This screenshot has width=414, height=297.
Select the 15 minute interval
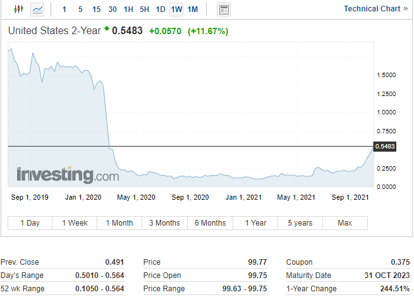pos(96,9)
